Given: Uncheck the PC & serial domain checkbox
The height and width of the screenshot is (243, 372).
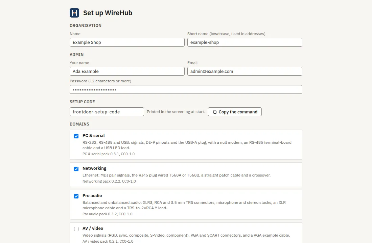Looking at the screenshot, I should (x=76, y=136).
